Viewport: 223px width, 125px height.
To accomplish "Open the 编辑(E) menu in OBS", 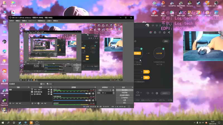I will 18,21.
